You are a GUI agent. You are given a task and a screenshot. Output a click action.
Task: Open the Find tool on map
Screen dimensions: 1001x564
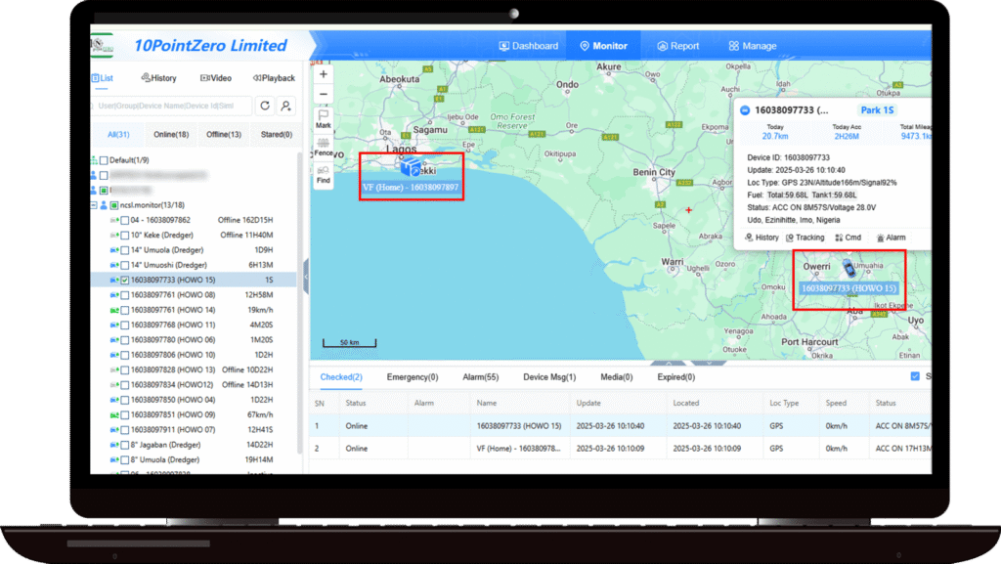tap(324, 175)
